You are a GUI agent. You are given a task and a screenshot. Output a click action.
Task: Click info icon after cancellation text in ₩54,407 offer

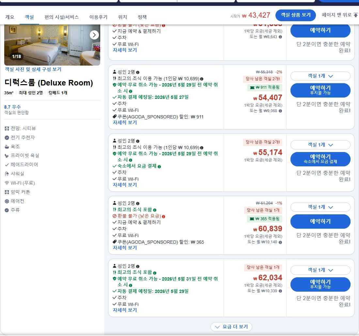[131, 91]
